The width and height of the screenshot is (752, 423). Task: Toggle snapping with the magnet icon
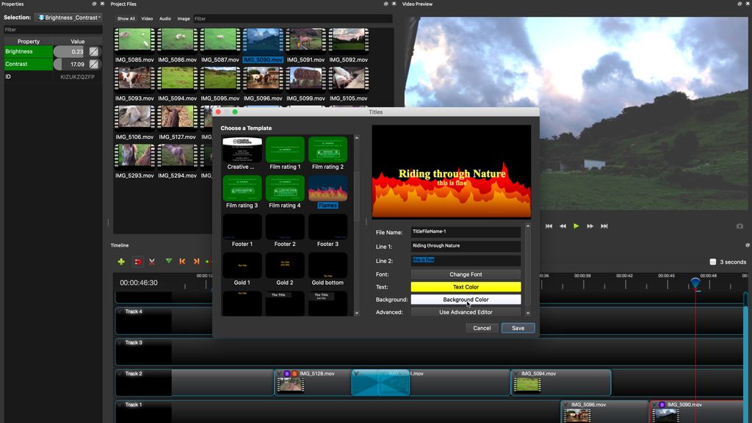point(137,261)
